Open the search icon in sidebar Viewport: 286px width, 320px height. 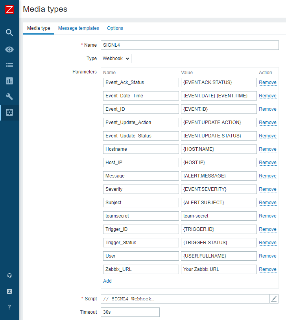(x=9, y=33)
